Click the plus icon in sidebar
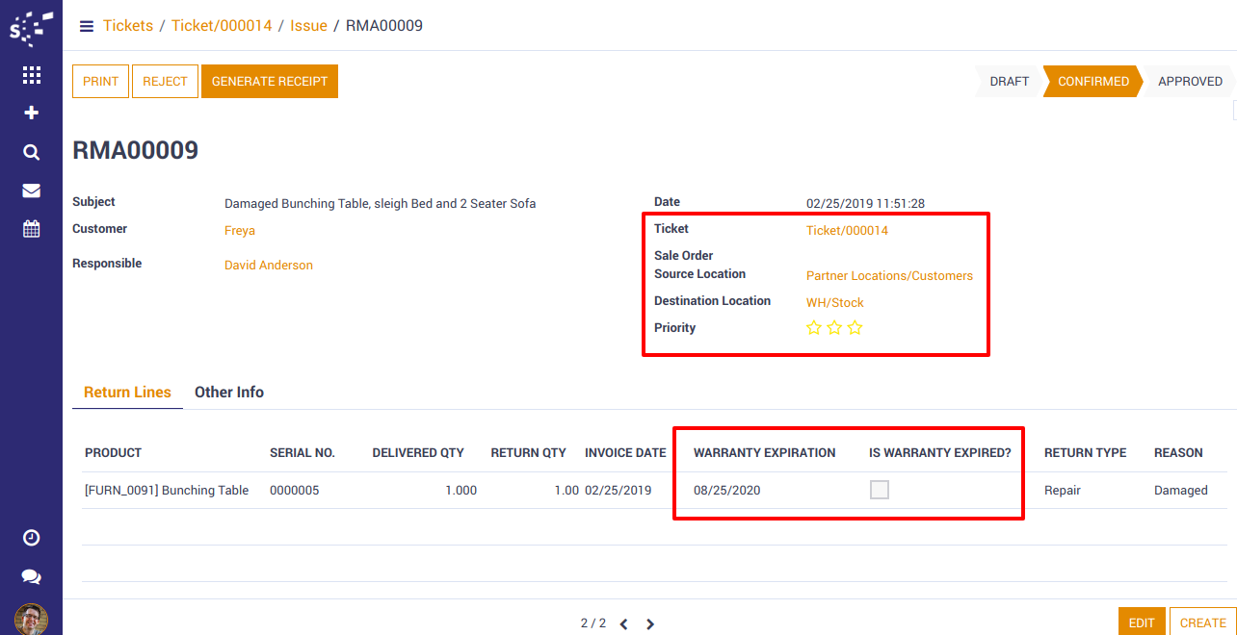Image resolution: width=1237 pixels, height=635 pixels. pos(31,114)
